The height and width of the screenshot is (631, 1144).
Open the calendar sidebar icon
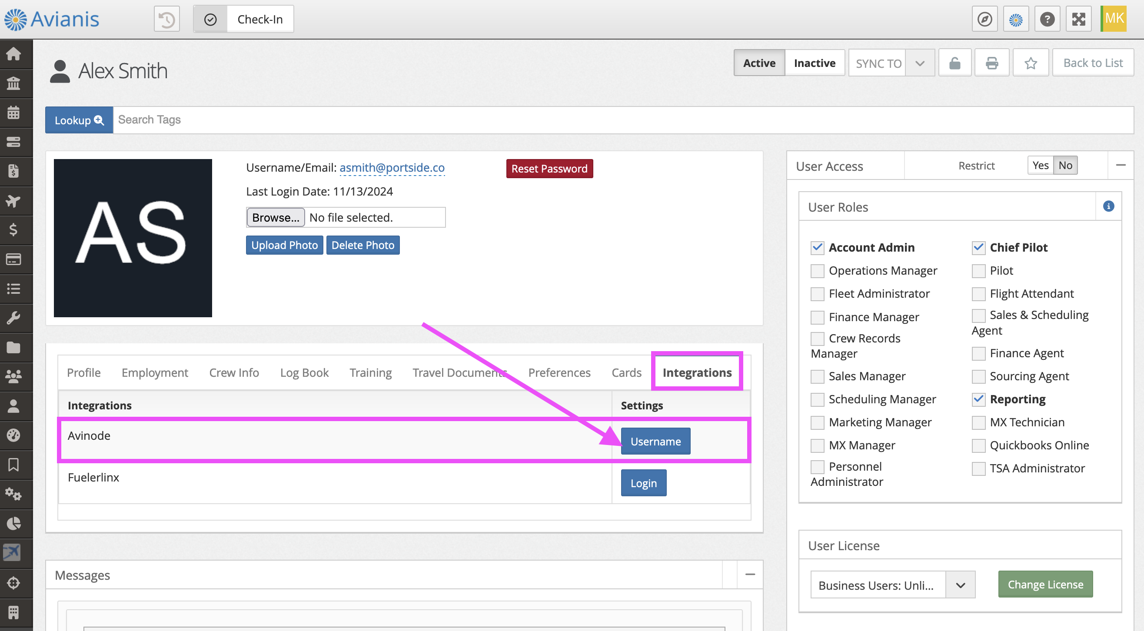pyautogui.click(x=13, y=113)
